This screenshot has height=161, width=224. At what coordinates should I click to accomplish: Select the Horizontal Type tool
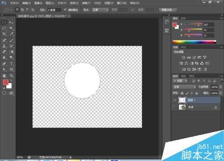(11, 64)
